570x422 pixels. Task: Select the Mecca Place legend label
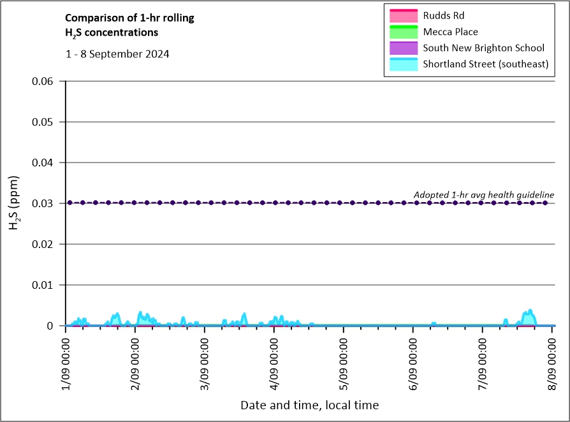pos(450,31)
